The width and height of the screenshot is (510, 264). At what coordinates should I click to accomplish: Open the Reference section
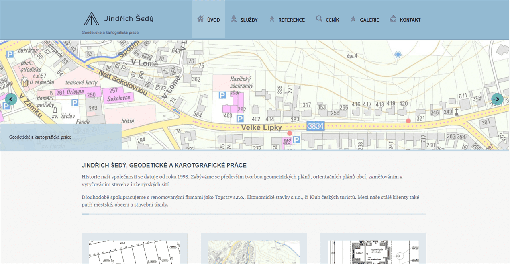[287, 19]
